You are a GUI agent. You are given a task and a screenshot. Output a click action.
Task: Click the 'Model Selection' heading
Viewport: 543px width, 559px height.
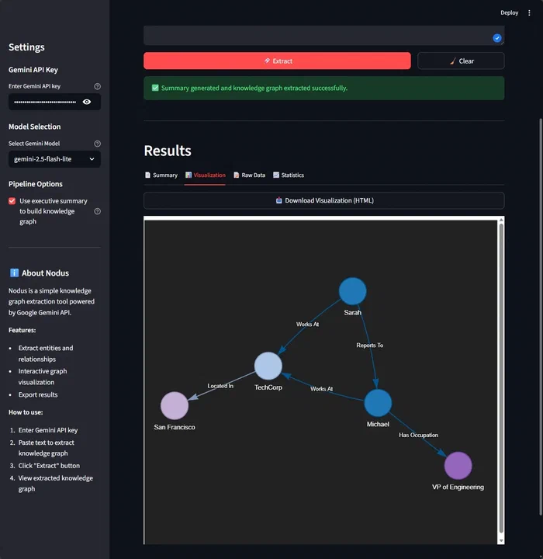click(x=35, y=127)
